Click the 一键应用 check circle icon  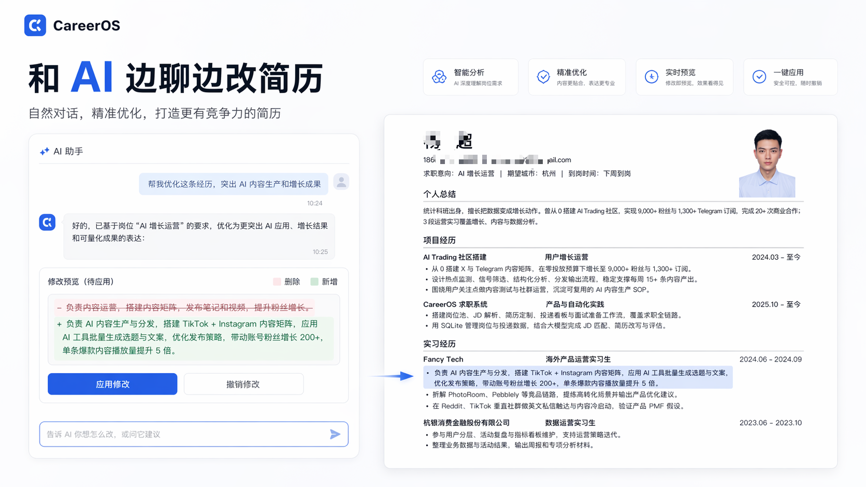point(759,77)
